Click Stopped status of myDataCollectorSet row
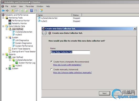 pos(76,18)
